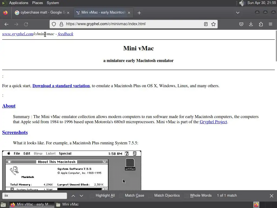Go back using the back arrow

point(6,24)
